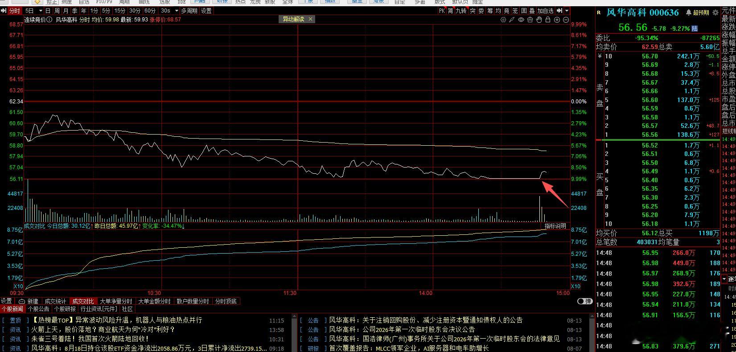Click the R badge next to 风华高科
Viewport: 736px width, 352px height.
click(x=598, y=13)
